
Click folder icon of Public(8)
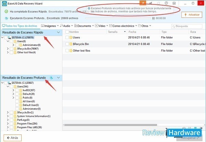point(21,98)
